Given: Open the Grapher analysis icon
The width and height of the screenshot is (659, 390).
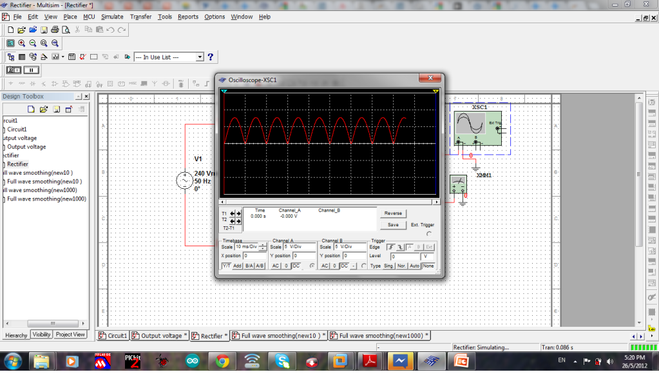Looking at the screenshot, I should pos(55,57).
